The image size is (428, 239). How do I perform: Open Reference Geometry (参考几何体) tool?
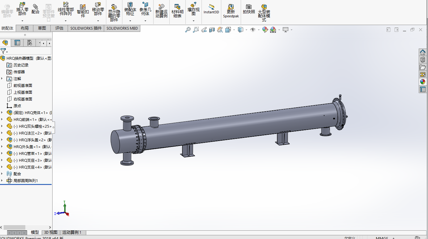point(145,8)
